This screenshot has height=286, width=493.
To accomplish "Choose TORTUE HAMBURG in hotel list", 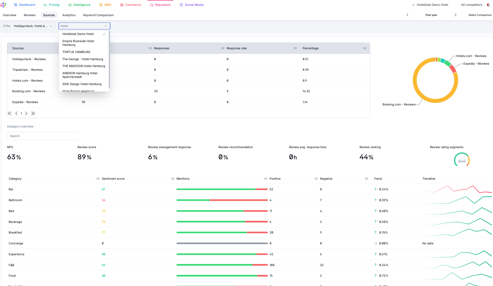I will tap(76, 52).
